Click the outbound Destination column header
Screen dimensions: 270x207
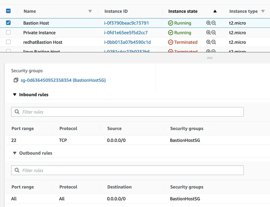point(119,187)
